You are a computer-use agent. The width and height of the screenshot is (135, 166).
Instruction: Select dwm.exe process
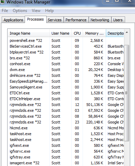click(66, 70)
